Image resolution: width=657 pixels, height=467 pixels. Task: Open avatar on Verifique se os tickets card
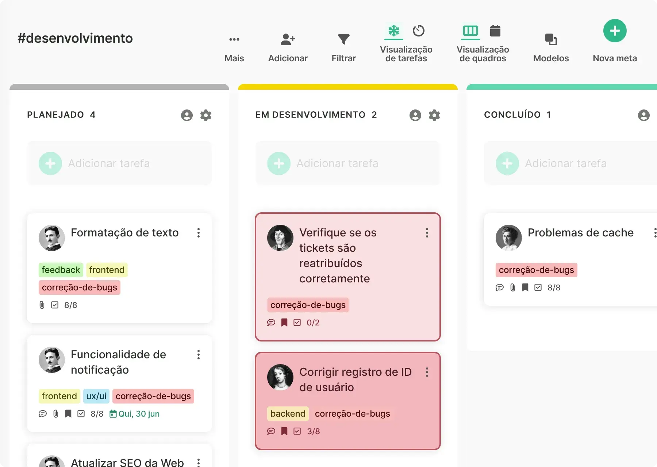[280, 238]
